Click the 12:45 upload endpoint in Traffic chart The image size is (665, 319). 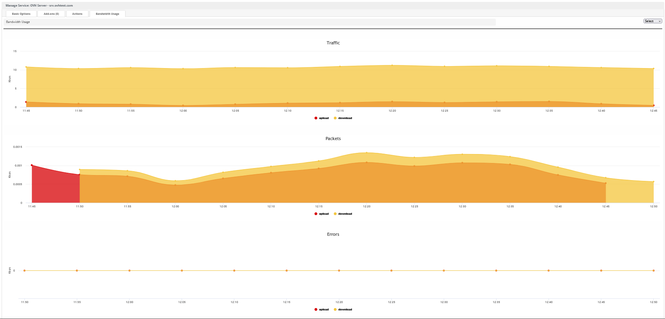coord(654,105)
